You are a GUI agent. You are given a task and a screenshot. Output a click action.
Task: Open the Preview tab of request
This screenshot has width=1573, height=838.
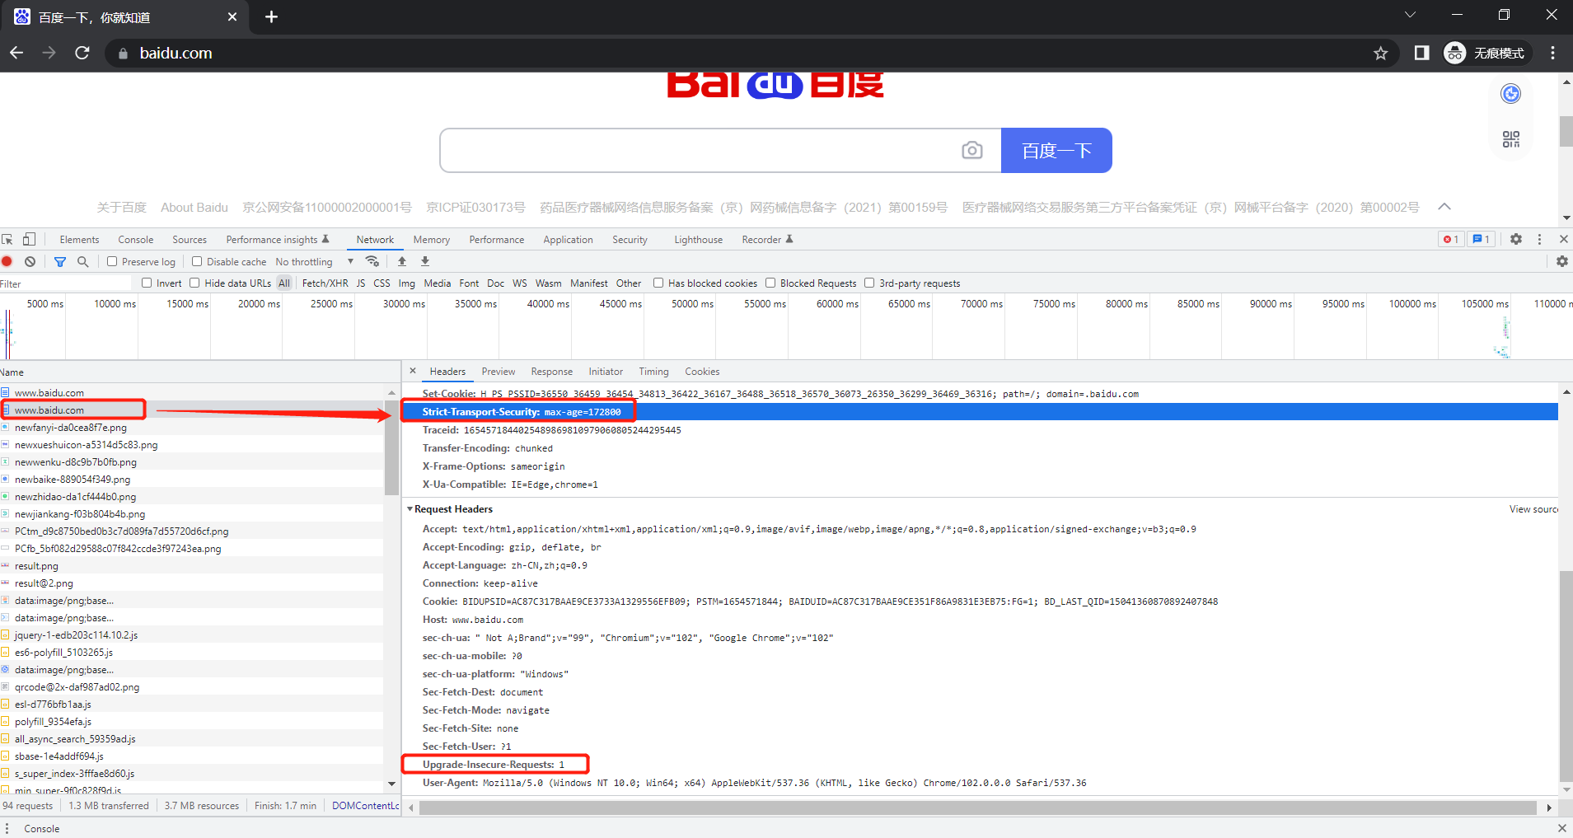499,372
